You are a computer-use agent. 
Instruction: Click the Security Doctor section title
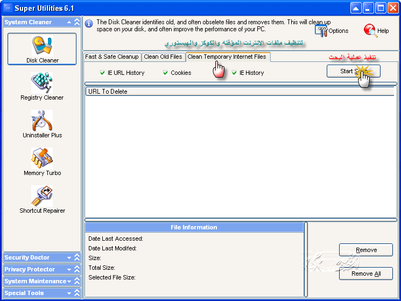(27, 257)
